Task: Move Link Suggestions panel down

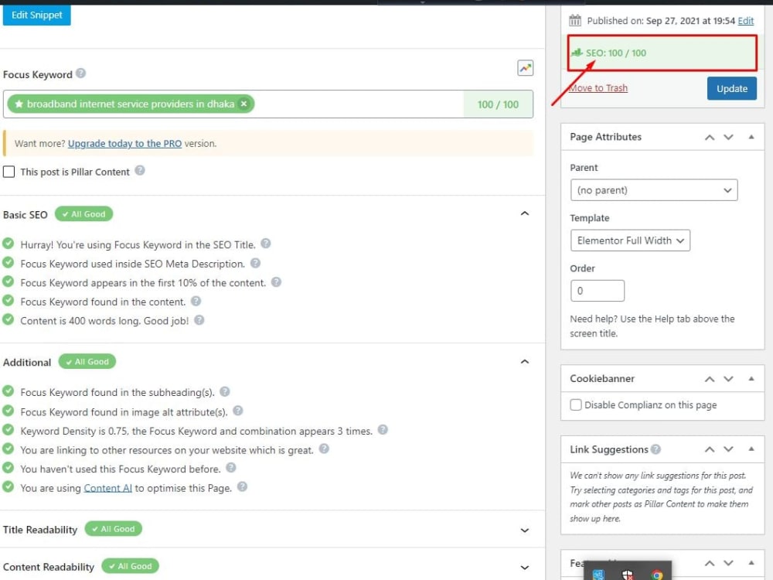Action: pos(729,449)
